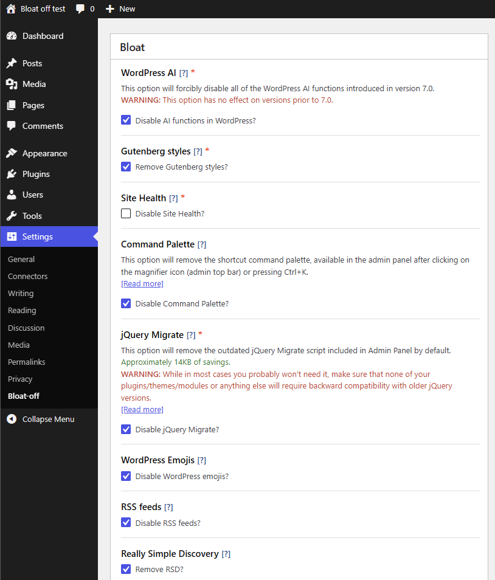The width and height of the screenshot is (495, 580).
Task: Open General settings submenu
Action: [x=21, y=260]
